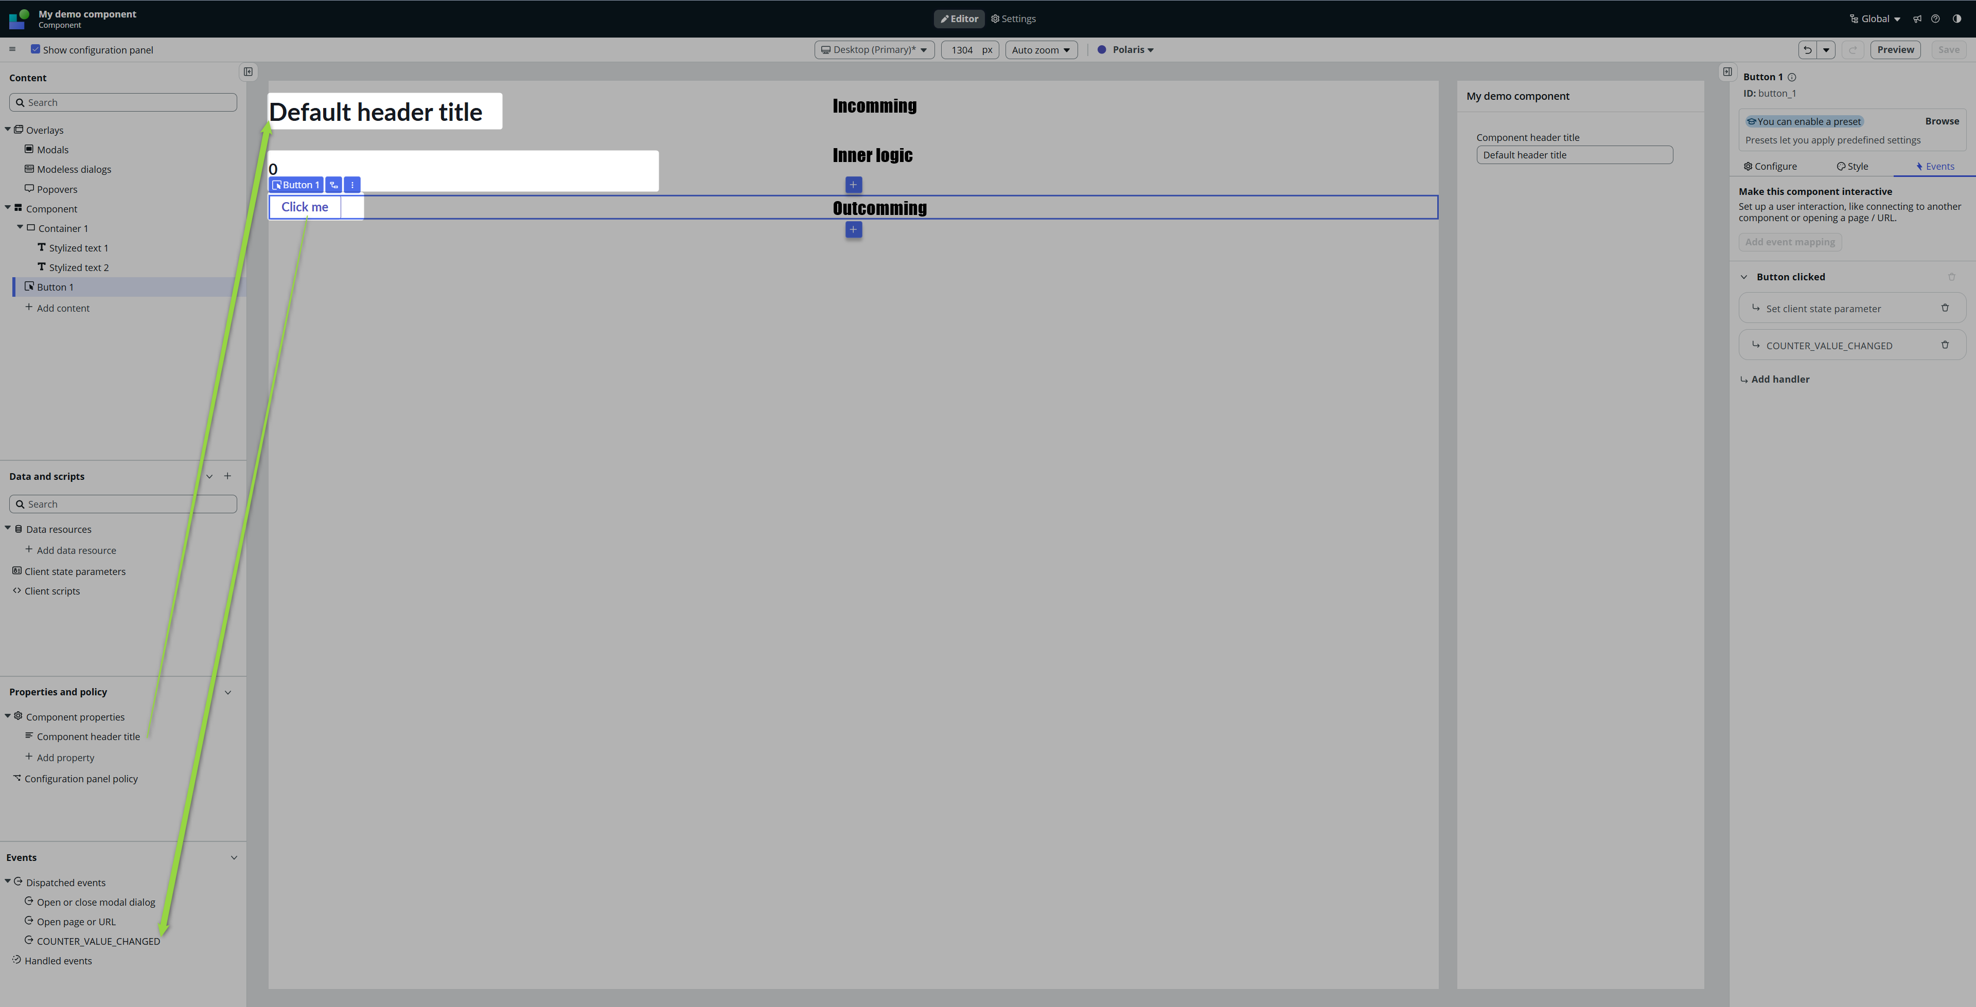Click the undo arrow icon
Image resolution: width=1976 pixels, height=1007 pixels.
click(x=1807, y=50)
